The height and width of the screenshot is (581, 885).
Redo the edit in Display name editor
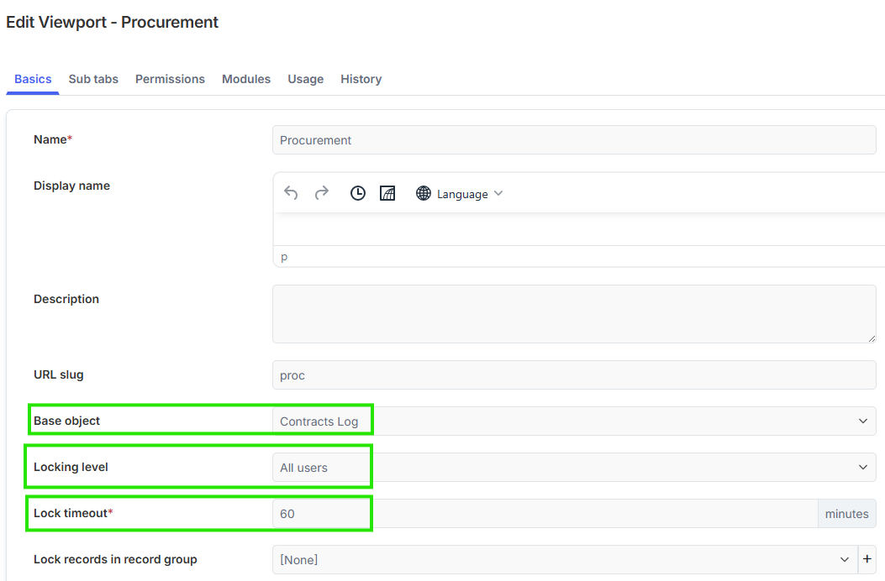point(322,193)
